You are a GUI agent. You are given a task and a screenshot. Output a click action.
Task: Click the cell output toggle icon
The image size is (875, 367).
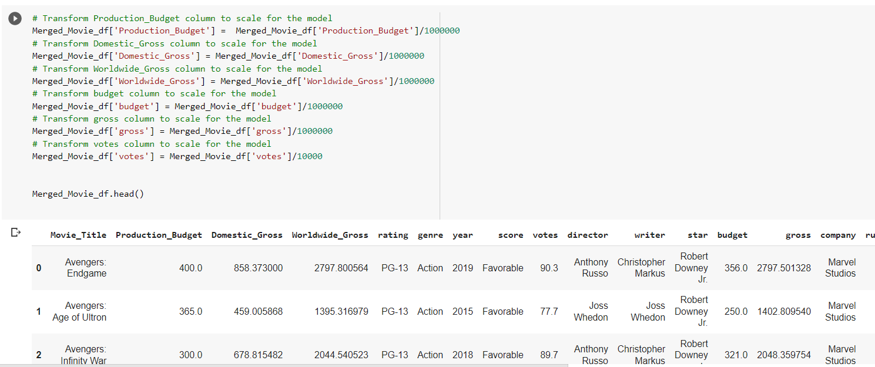point(16,233)
